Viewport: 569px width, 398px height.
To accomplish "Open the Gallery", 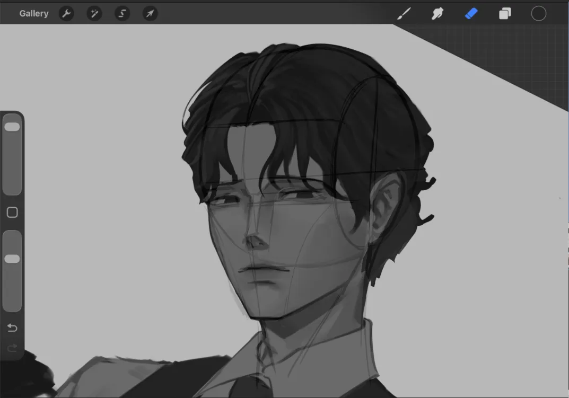I will coord(34,13).
